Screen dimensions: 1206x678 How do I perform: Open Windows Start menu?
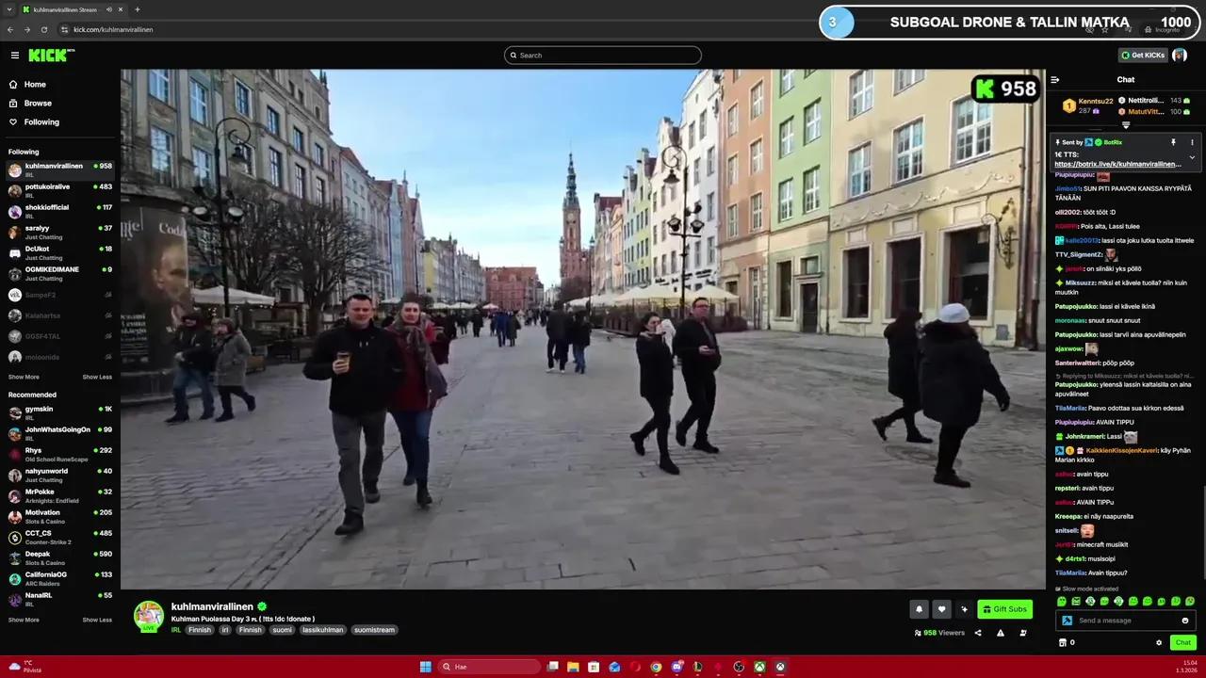(425, 667)
